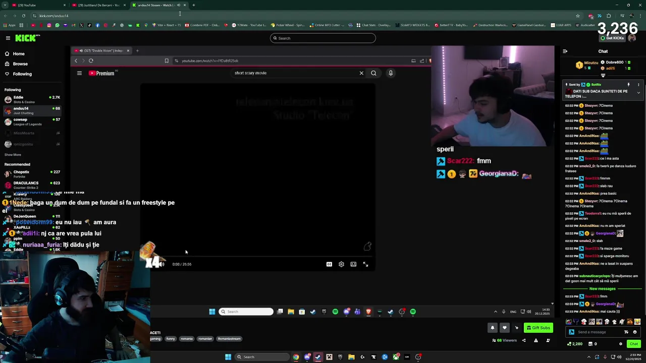Seek the streamed YouTube video progress bar

pos(257,257)
